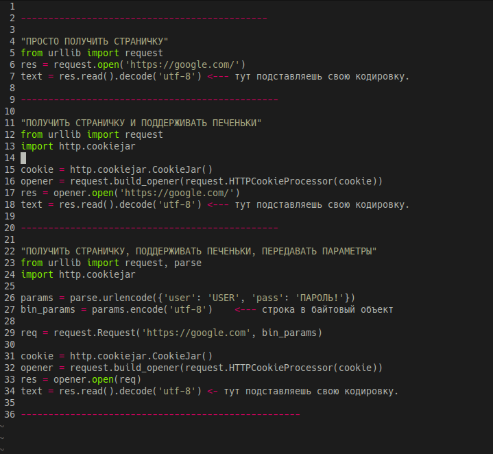Image resolution: width=493 pixels, height=454 pixels.
Task: Click 'parse.urlencode' on line 26
Action: [x=111, y=298]
